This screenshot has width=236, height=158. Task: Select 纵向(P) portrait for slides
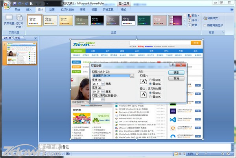coord(155,80)
